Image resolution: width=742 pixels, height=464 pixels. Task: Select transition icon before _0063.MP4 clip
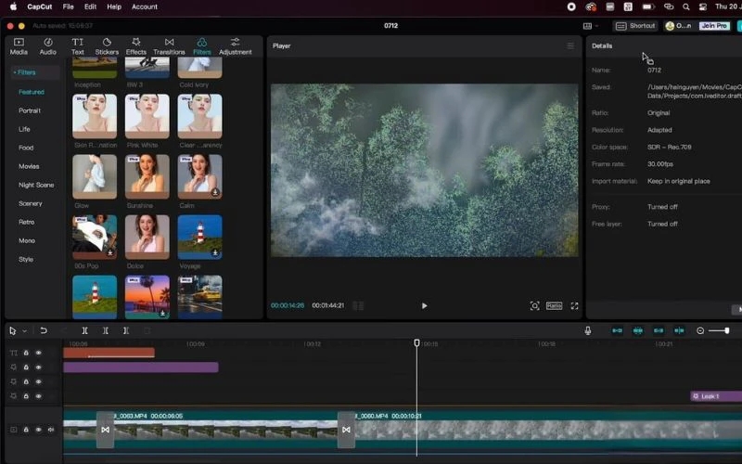[x=105, y=430]
